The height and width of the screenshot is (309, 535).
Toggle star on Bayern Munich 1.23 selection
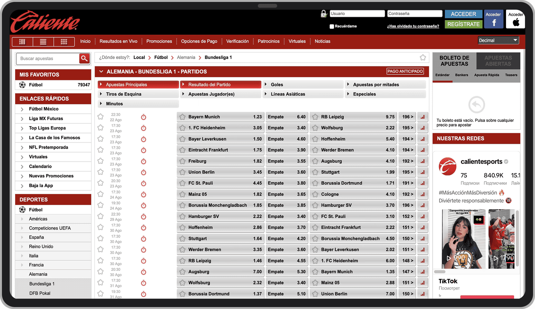click(x=182, y=117)
